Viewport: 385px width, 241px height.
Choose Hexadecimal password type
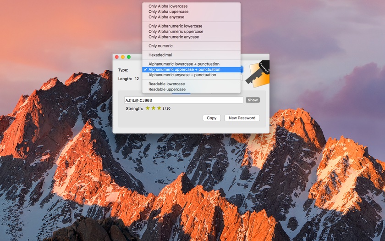(160, 55)
